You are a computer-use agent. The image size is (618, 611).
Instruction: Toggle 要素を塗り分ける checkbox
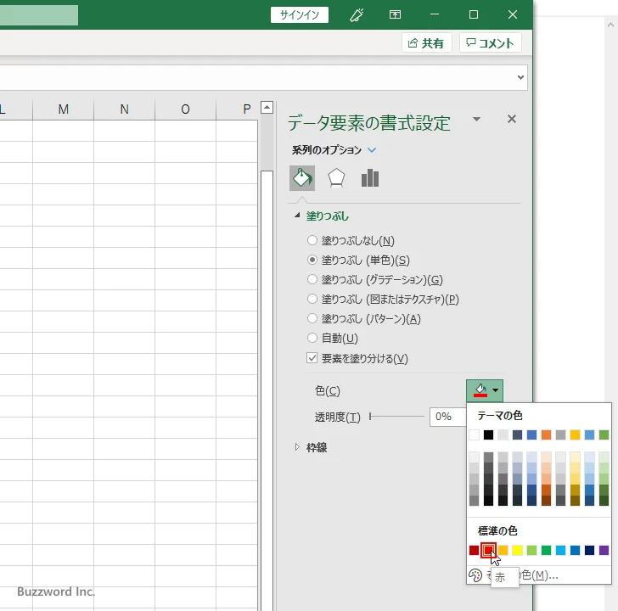tap(312, 358)
